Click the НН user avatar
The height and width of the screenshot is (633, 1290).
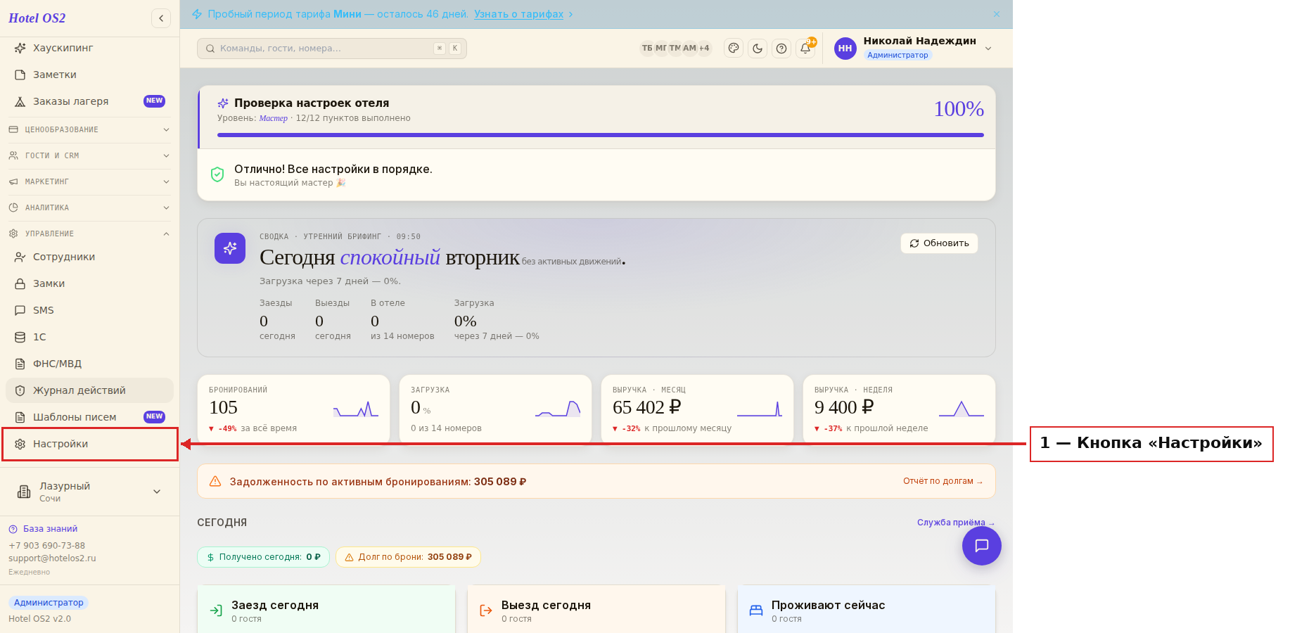point(845,49)
